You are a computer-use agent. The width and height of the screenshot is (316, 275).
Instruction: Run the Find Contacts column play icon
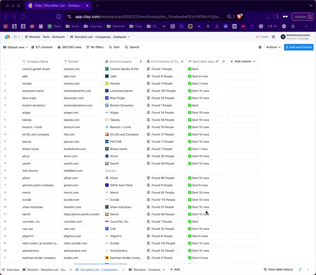coord(182,61)
